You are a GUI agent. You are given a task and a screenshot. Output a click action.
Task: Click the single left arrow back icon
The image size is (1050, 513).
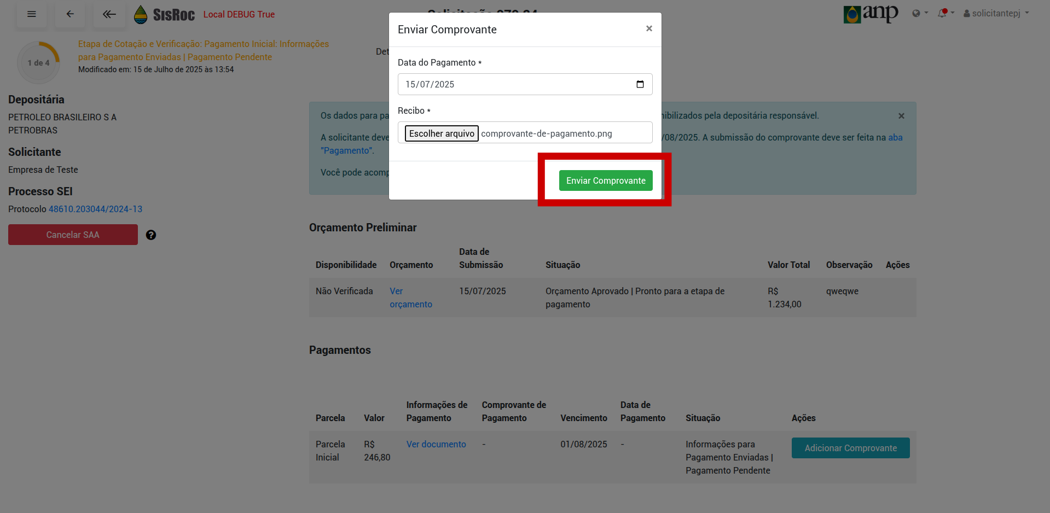(70, 14)
